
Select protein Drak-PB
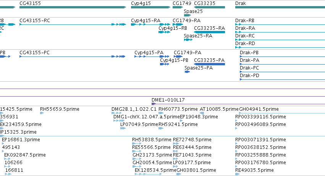(282, 57)
